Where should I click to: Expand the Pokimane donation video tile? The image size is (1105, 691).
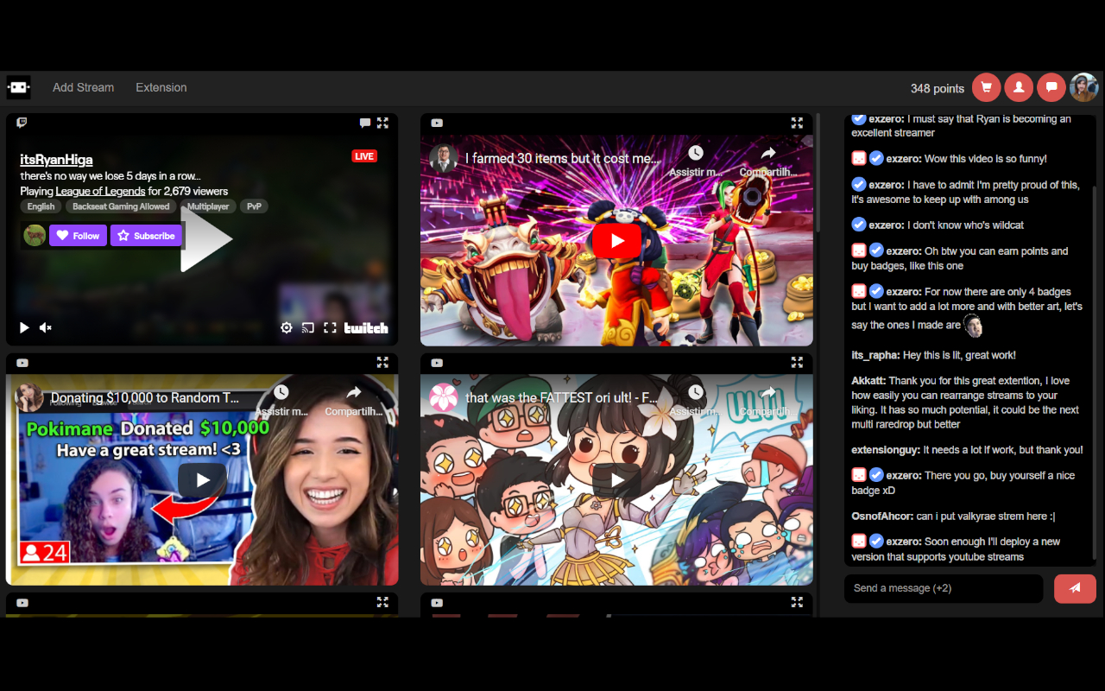pos(383,362)
